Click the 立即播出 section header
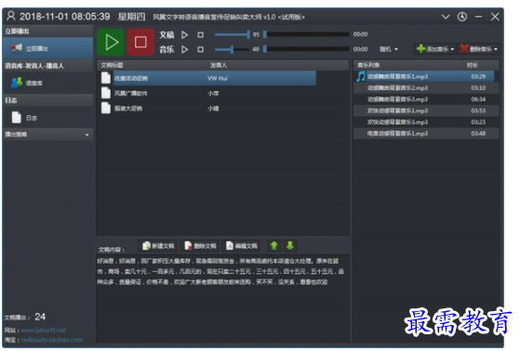Screen dimensions: 520x351 click(x=47, y=32)
